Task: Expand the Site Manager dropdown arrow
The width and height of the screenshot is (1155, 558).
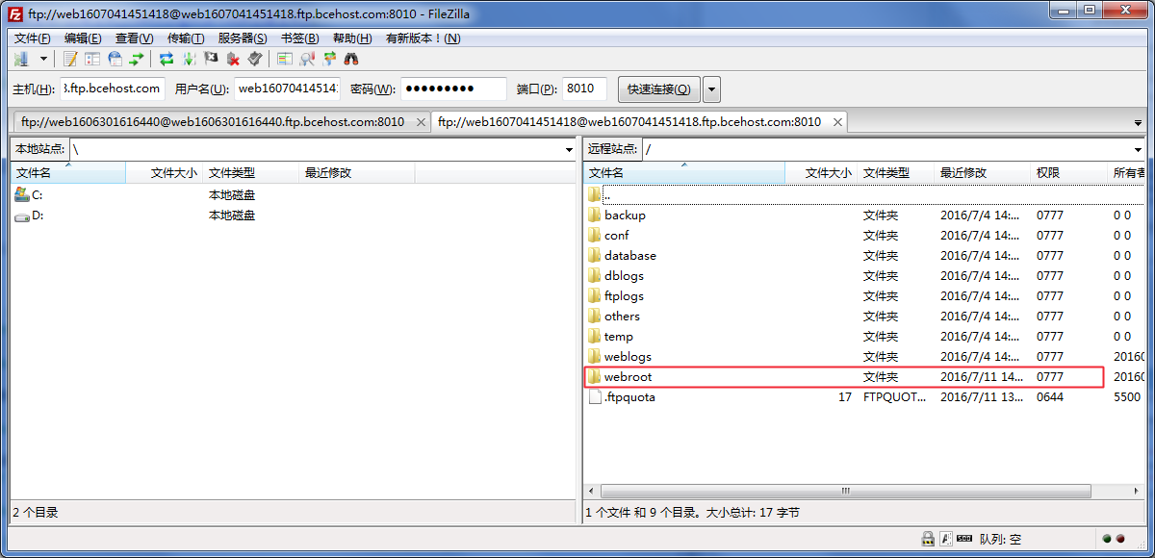Action: (43, 59)
